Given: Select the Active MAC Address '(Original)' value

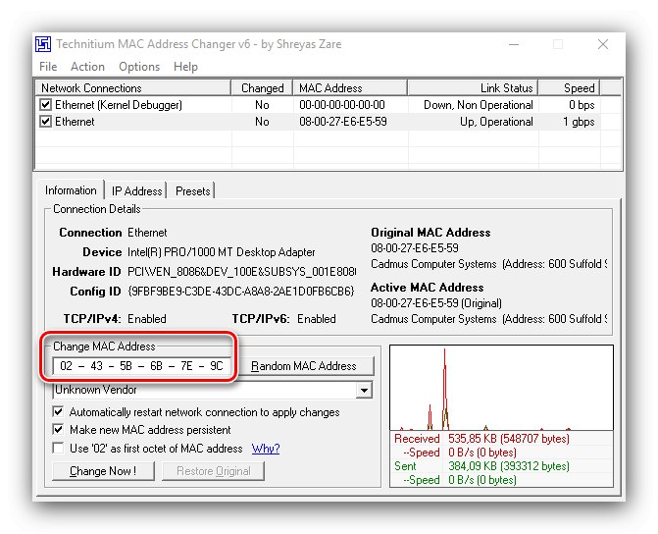Looking at the screenshot, I should click(x=436, y=303).
